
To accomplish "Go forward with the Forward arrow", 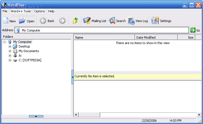I will (x=62, y=21).
